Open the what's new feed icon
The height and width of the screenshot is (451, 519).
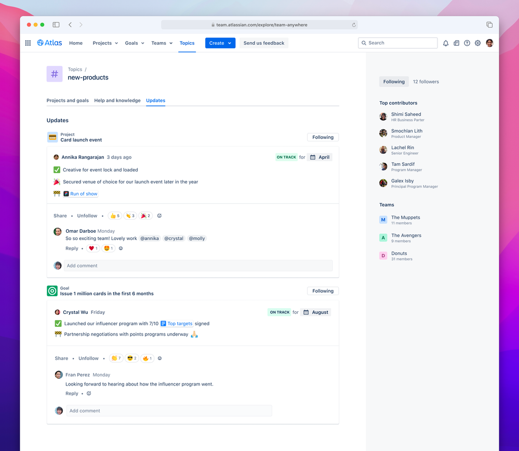(x=457, y=43)
